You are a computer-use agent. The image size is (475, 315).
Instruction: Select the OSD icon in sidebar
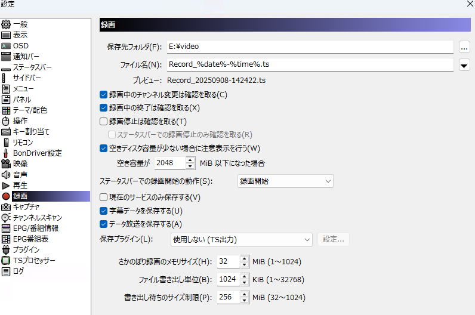click(x=6, y=46)
